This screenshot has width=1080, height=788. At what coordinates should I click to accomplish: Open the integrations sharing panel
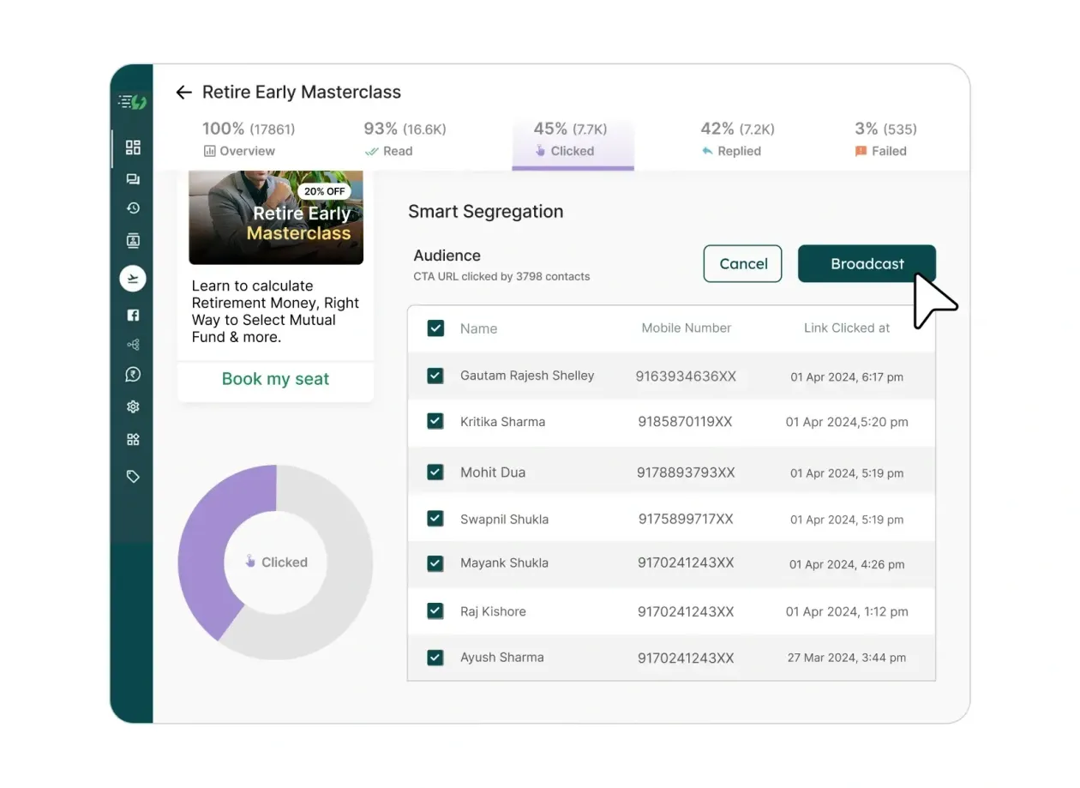pos(133,344)
